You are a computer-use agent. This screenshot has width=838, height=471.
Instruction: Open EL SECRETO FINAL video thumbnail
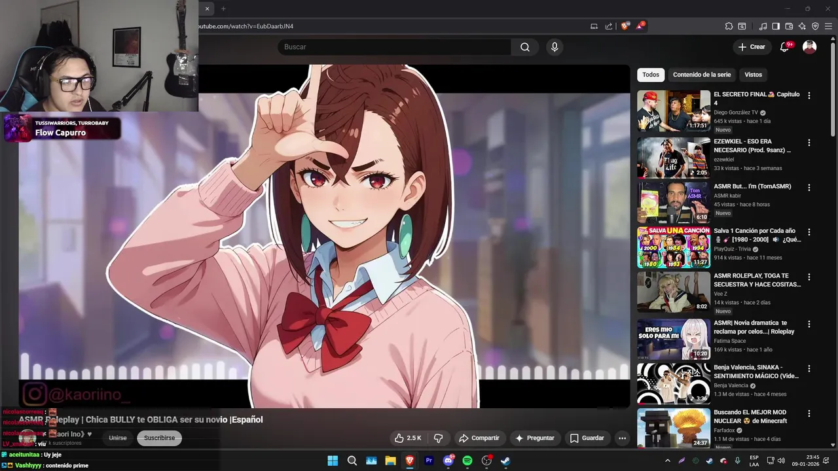click(x=674, y=111)
